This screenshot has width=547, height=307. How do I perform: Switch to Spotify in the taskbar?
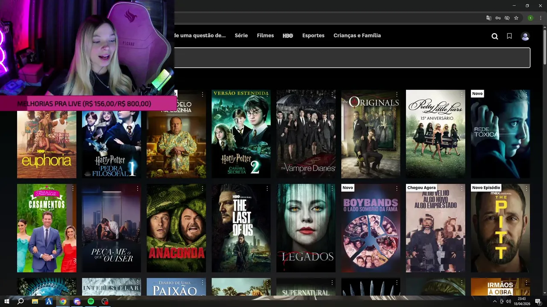[91, 301]
